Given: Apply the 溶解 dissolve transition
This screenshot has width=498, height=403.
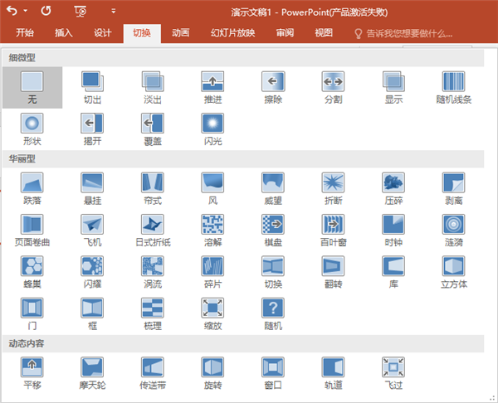Looking at the screenshot, I should (212, 231).
